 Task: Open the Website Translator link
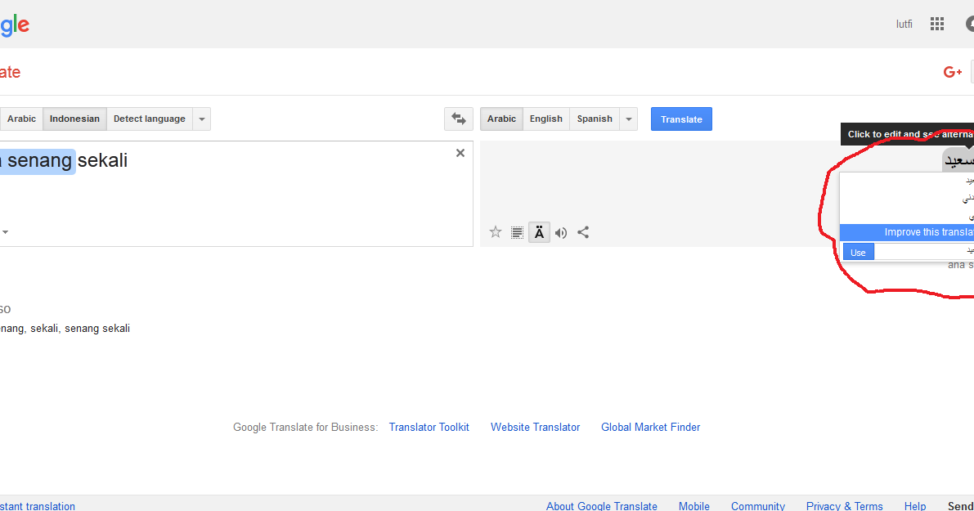536,427
